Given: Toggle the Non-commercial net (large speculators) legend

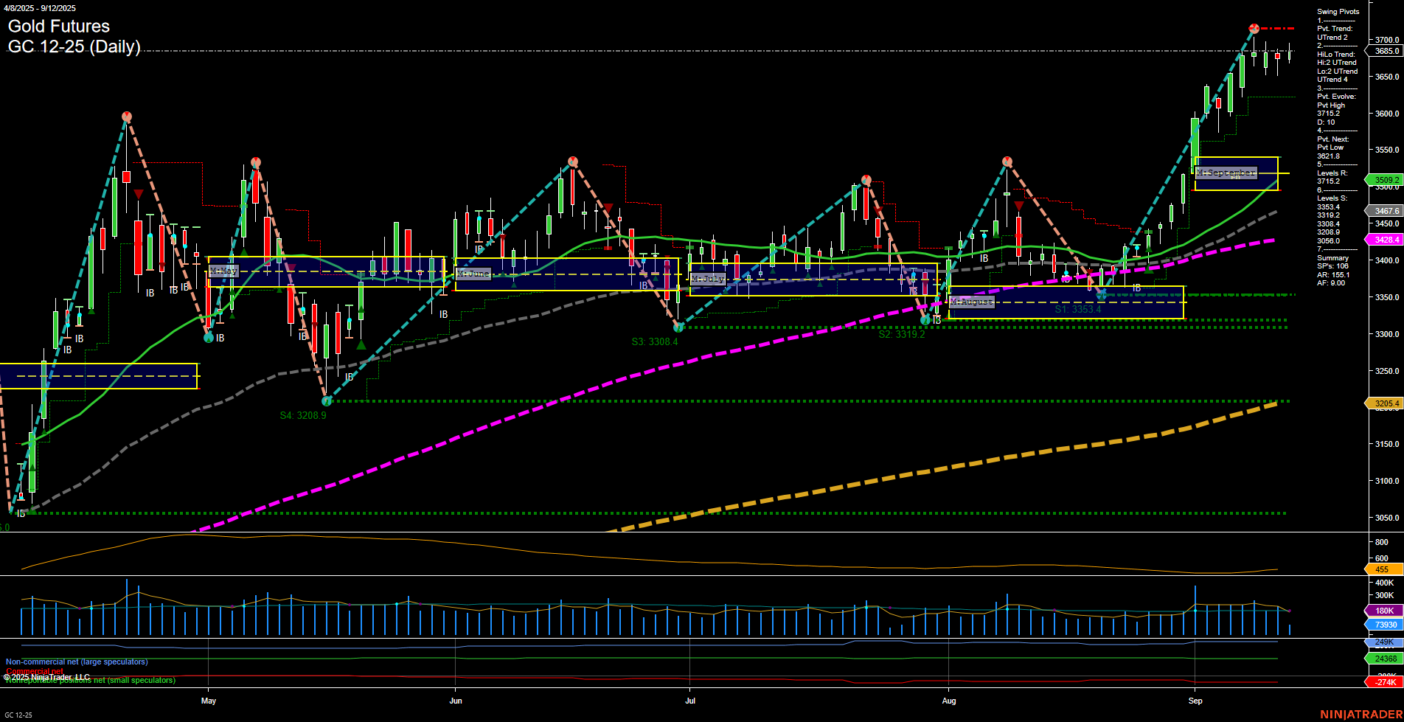Looking at the screenshot, I should 76,662.
